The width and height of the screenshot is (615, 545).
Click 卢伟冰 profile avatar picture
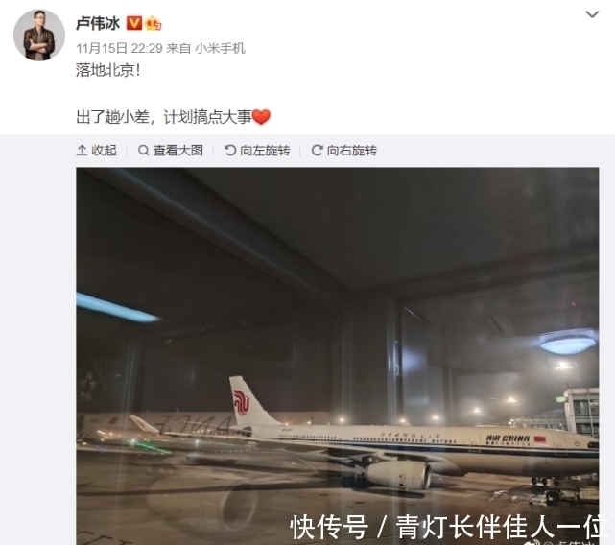point(39,36)
